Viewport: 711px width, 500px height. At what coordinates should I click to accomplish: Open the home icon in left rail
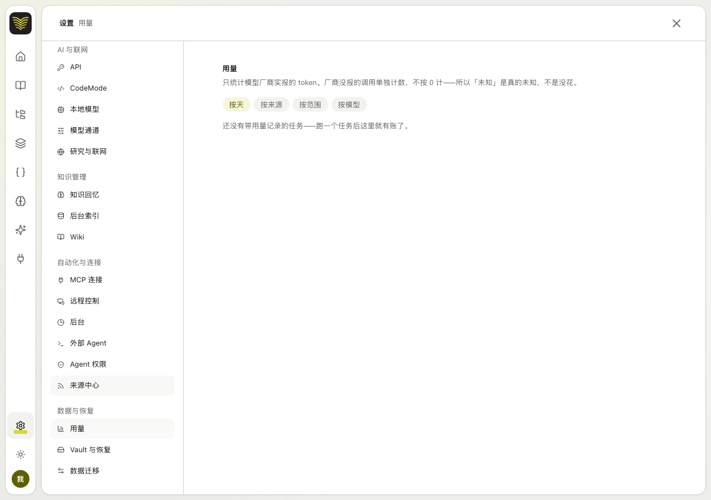(x=21, y=57)
